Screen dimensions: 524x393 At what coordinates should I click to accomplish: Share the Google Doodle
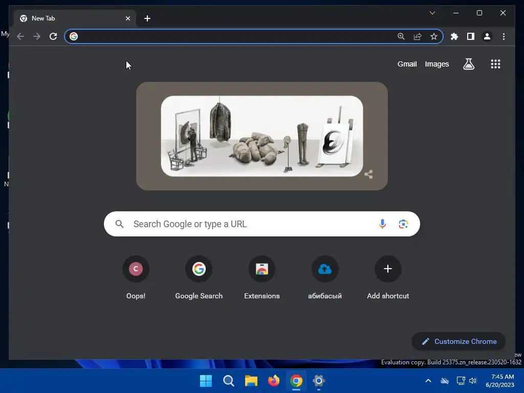tap(368, 174)
